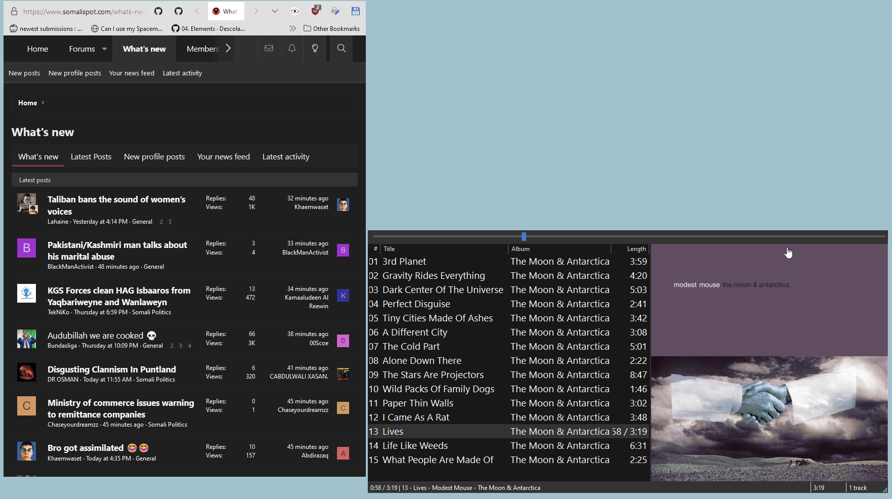Image resolution: width=892 pixels, height=499 pixels.
Task: Go to Home in the forum navigation
Action: (x=37, y=49)
